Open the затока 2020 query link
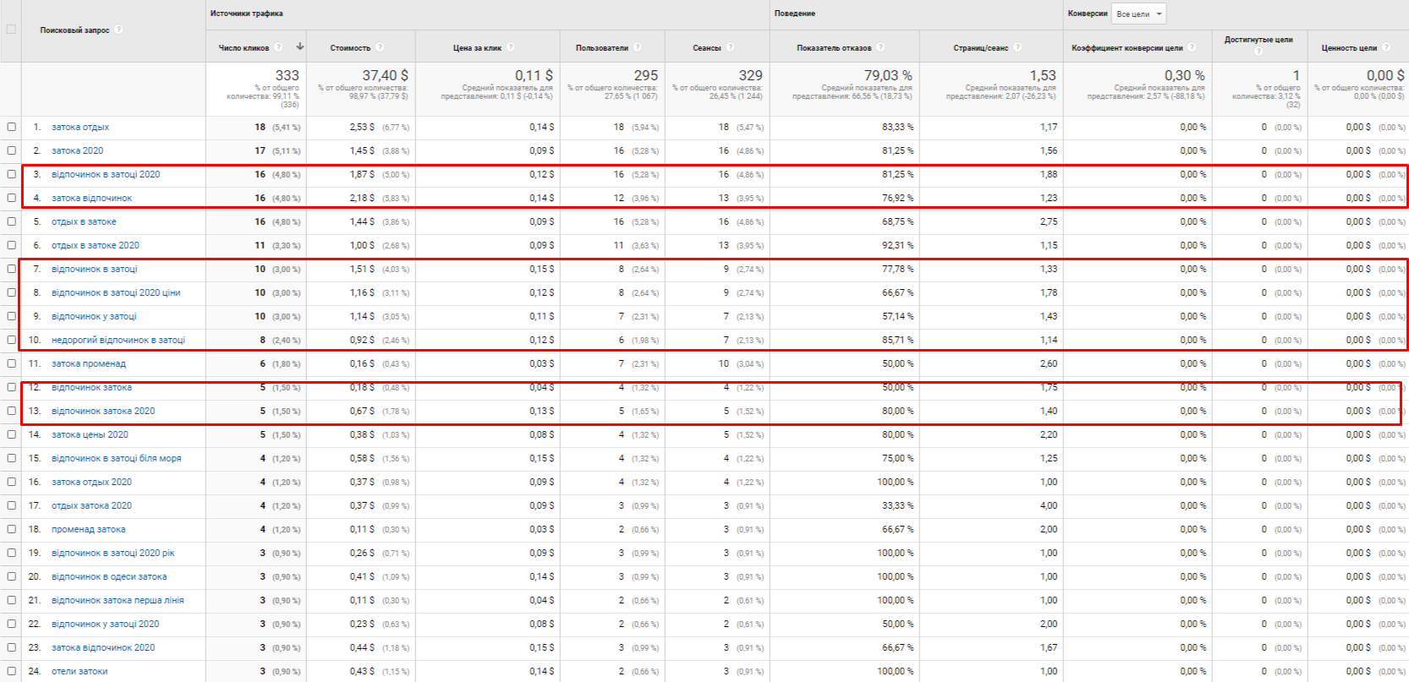The height and width of the screenshot is (682, 1409). pos(77,150)
